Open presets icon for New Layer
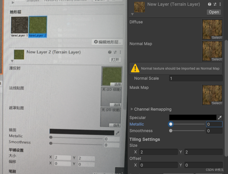This screenshot has height=174, width=228. coord(215,4)
